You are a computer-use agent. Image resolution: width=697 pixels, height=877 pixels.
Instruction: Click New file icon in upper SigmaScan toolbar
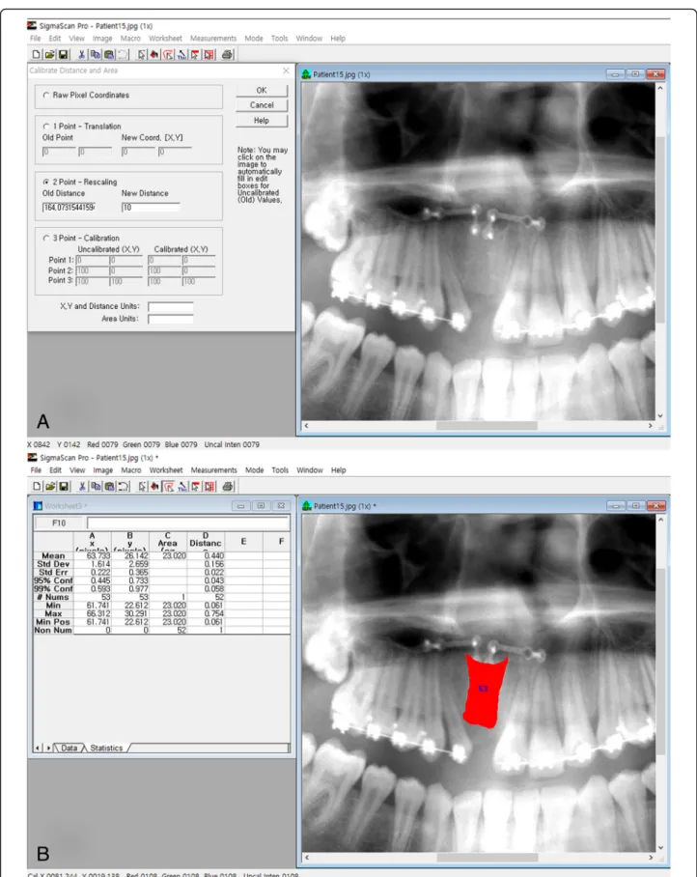point(36,54)
